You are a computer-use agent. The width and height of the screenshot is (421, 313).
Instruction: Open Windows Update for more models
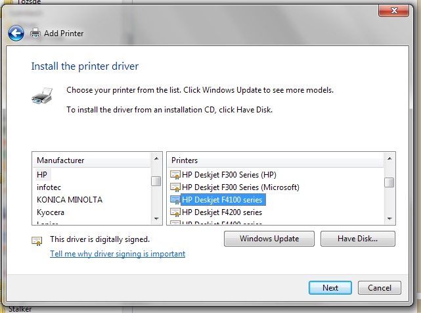click(x=269, y=239)
